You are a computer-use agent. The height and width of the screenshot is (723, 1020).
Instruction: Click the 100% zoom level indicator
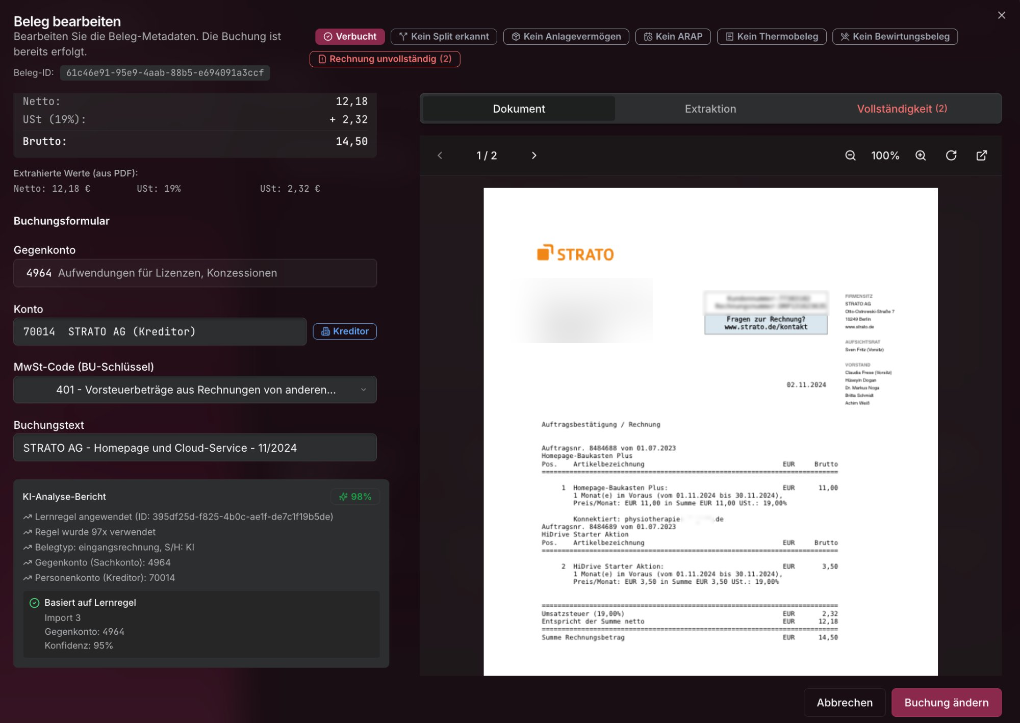pyautogui.click(x=885, y=156)
